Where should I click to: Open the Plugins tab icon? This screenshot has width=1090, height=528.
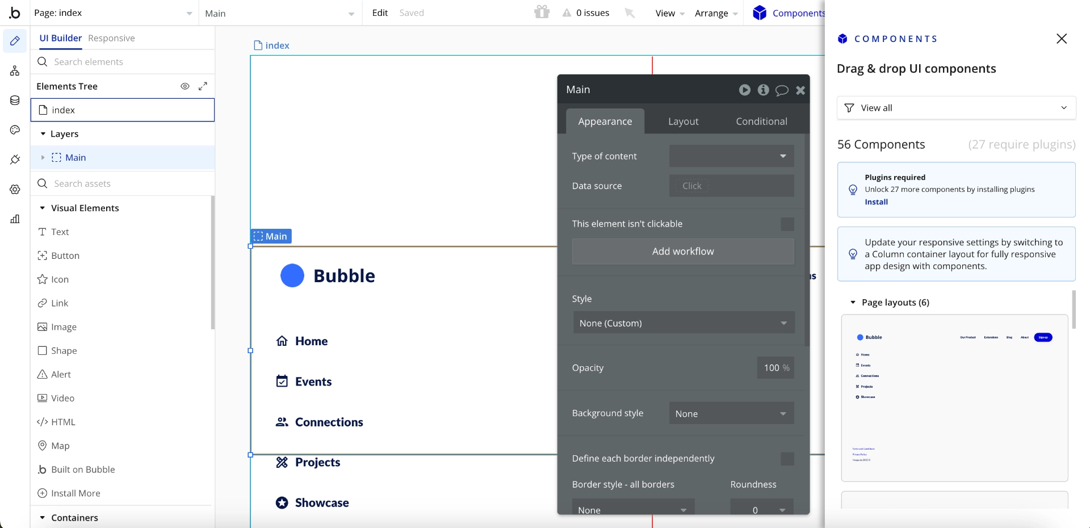15,160
